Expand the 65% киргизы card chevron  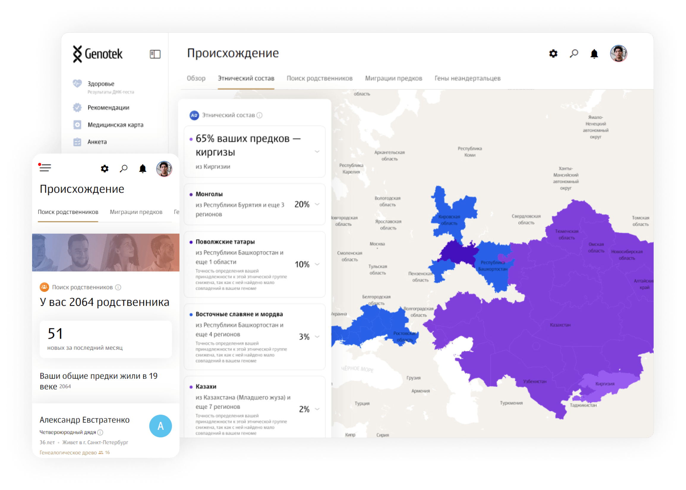pos(317,151)
